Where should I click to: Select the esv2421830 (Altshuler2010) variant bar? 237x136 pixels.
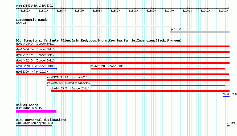[138, 80]
